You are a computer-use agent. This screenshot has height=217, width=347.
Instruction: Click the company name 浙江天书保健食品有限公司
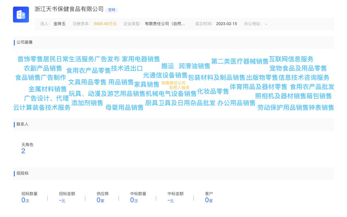pyautogui.click(x=69, y=9)
